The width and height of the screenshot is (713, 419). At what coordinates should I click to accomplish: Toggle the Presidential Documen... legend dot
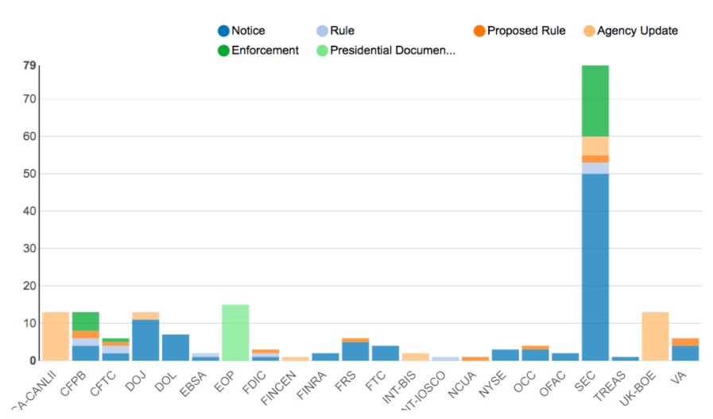tap(322, 50)
